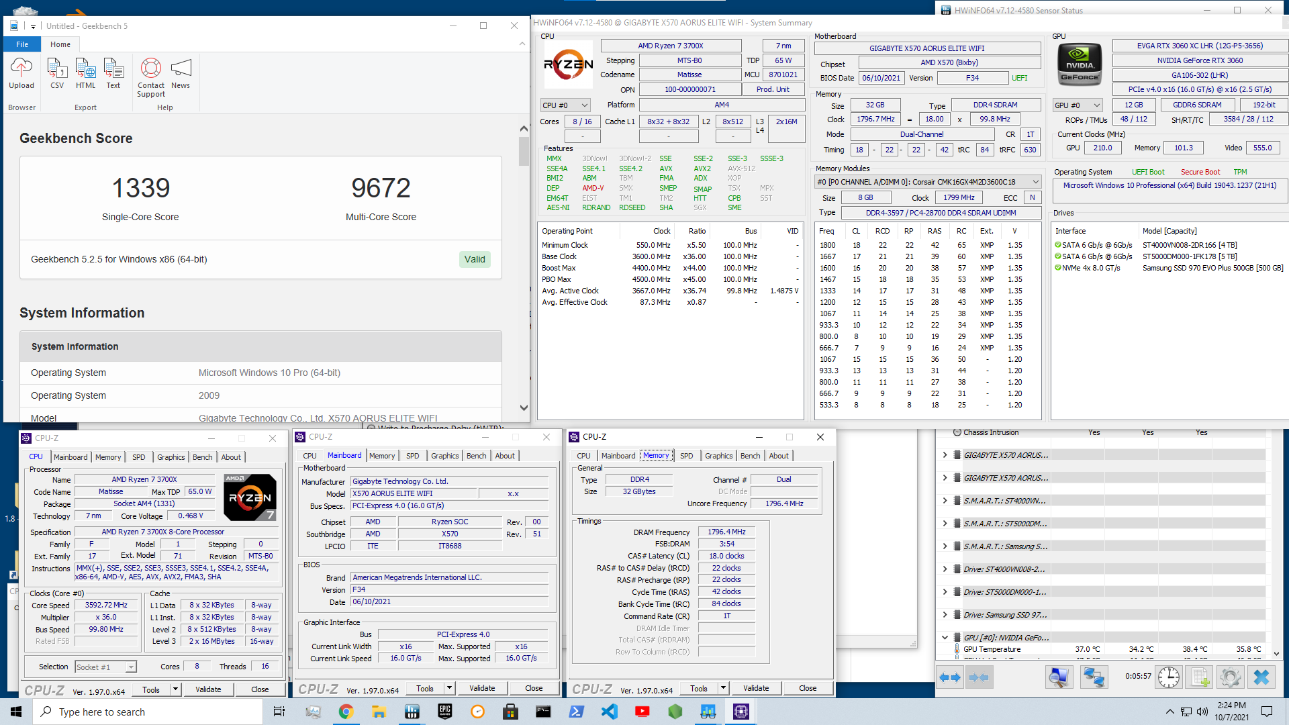The image size is (1289, 725).
Task: Click the Windows taskbar search box
Action: (x=148, y=712)
